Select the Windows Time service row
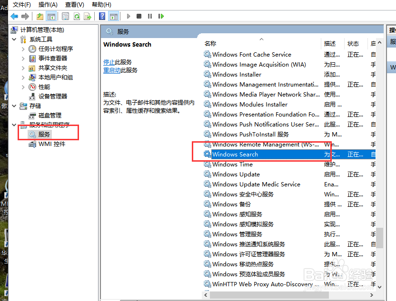 click(x=289, y=165)
